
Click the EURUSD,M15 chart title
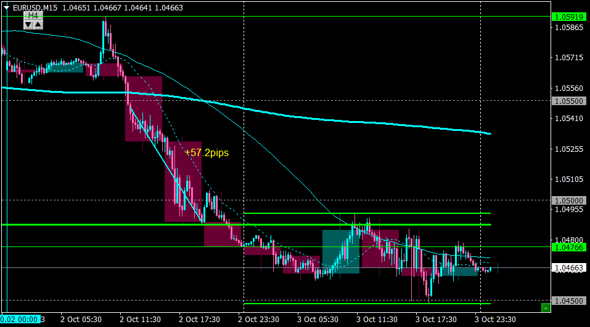35,7
